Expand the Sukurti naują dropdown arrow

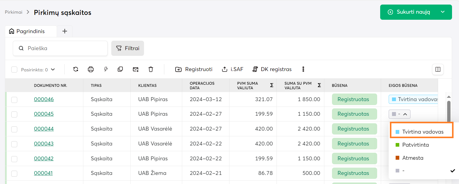pos(443,12)
